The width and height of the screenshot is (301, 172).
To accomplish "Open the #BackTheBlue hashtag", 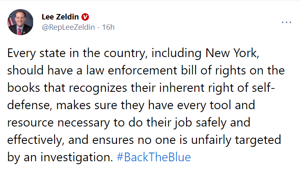I will pyautogui.click(x=154, y=158).
